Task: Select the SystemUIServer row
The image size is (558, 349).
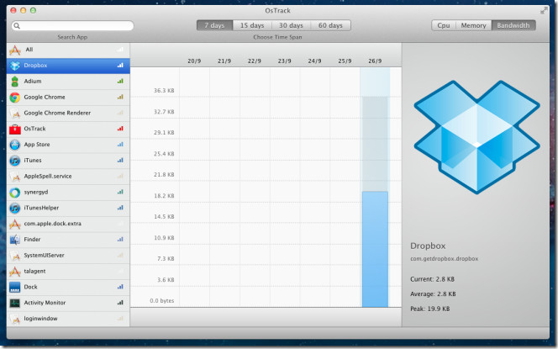Action: [68, 256]
